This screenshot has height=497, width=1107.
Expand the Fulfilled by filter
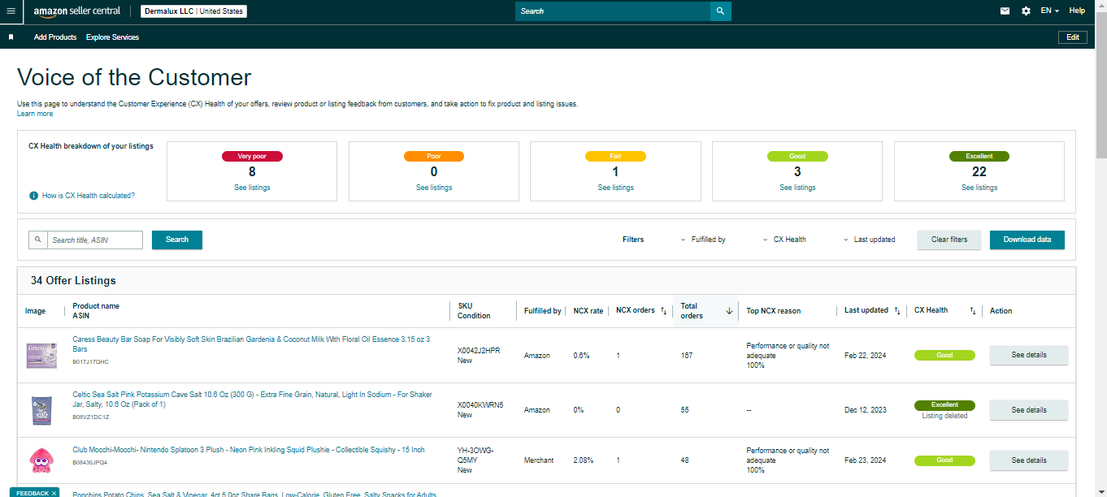703,240
